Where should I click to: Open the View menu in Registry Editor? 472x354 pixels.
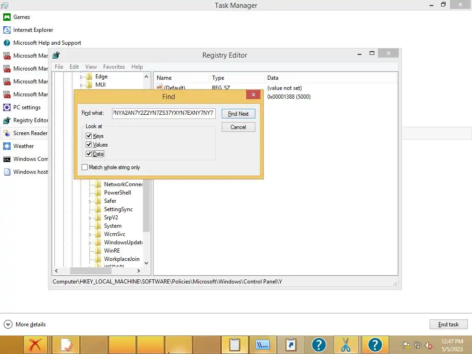tap(91, 67)
